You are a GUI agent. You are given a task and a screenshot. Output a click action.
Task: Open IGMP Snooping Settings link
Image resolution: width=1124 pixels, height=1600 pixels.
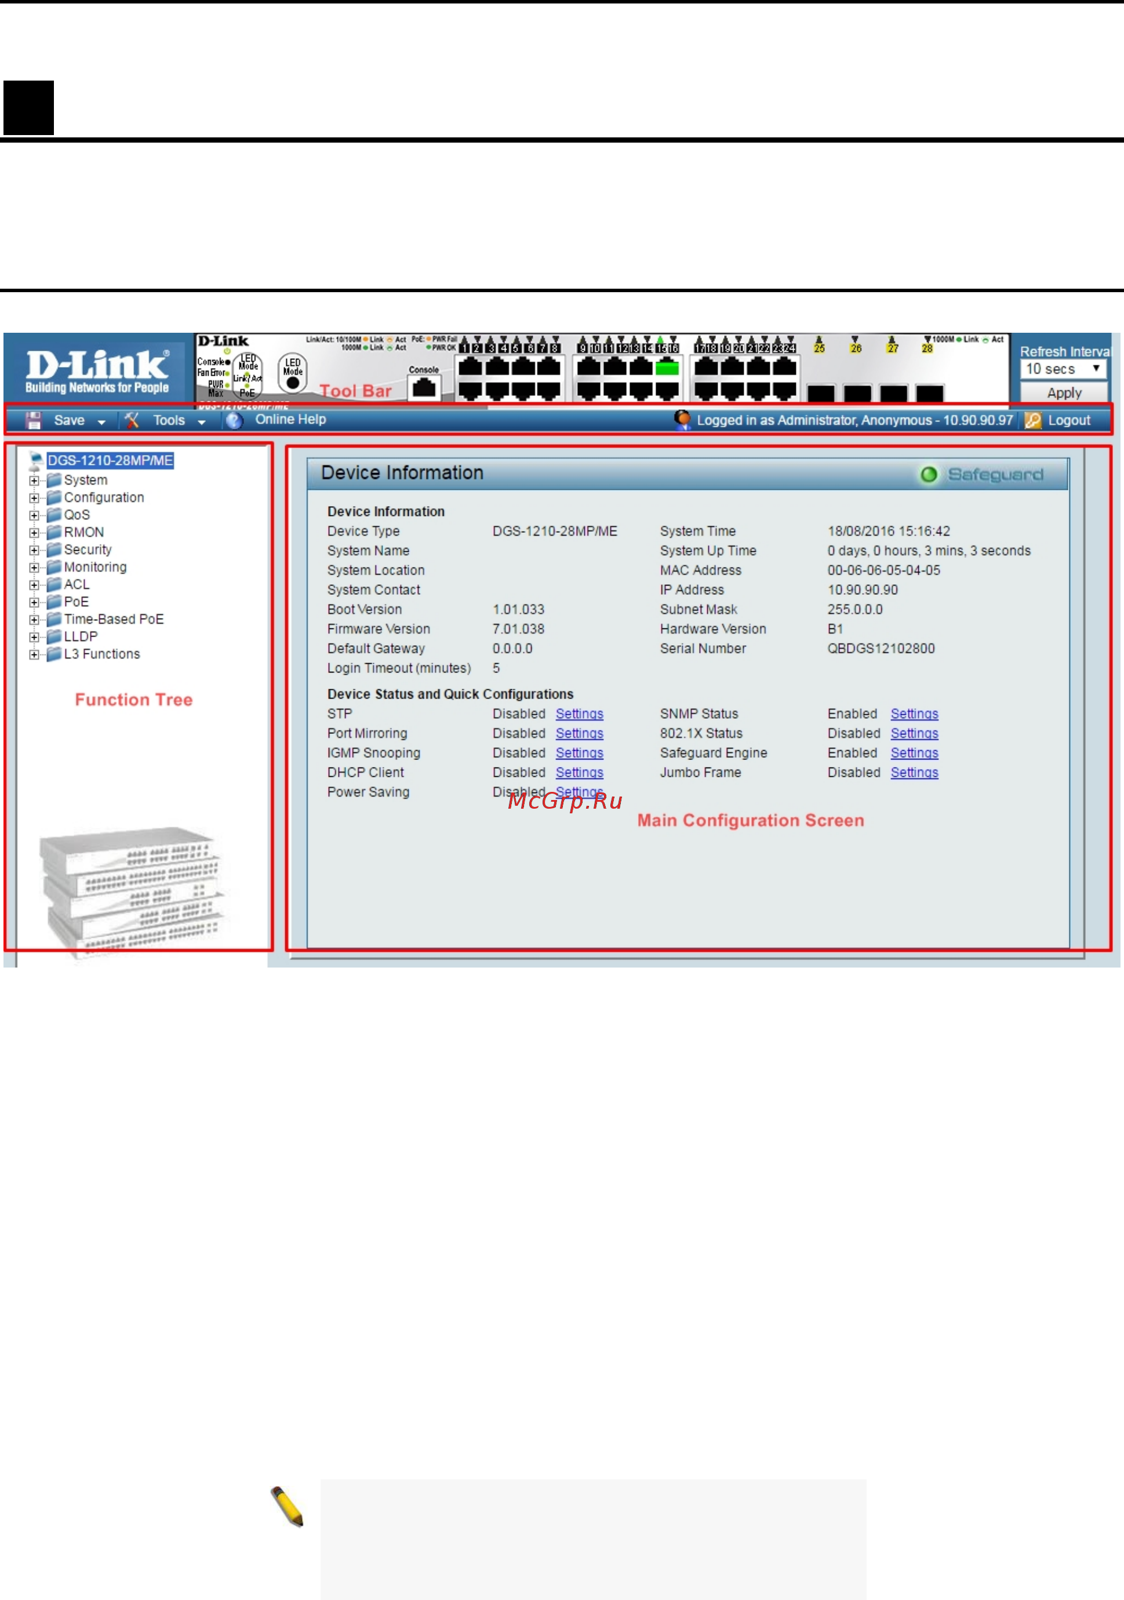pyautogui.click(x=579, y=753)
